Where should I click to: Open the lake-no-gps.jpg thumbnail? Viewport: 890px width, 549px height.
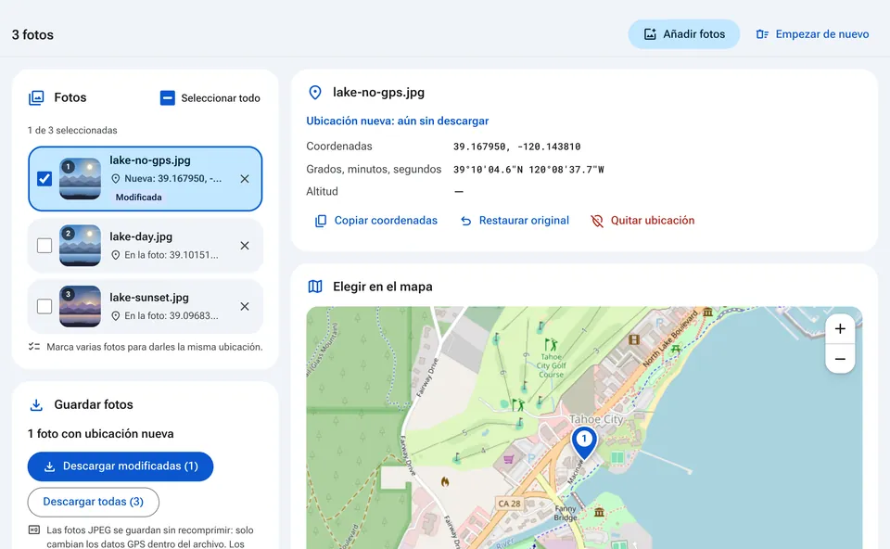click(x=80, y=179)
